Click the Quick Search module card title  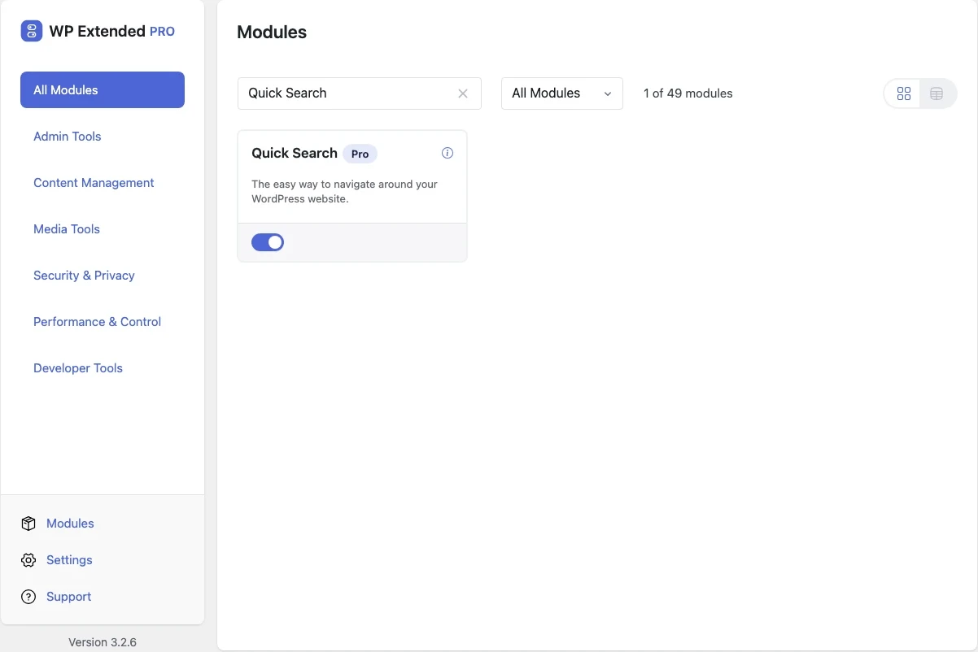click(295, 153)
